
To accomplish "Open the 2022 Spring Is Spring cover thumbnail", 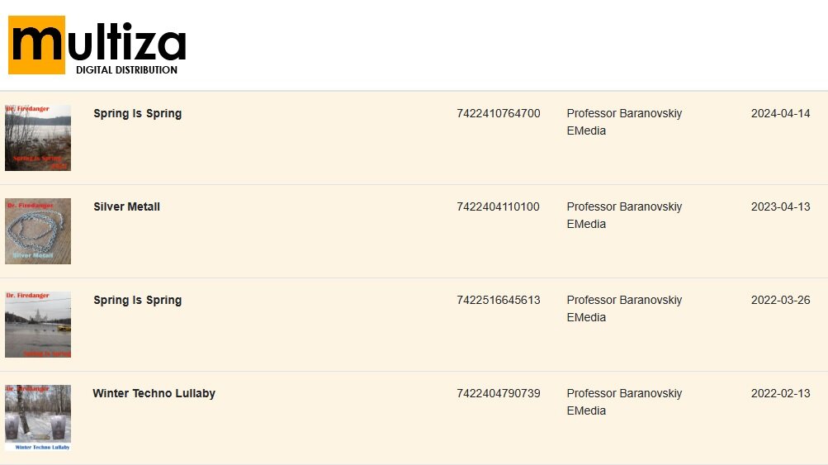I will click(x=38, y=325).
